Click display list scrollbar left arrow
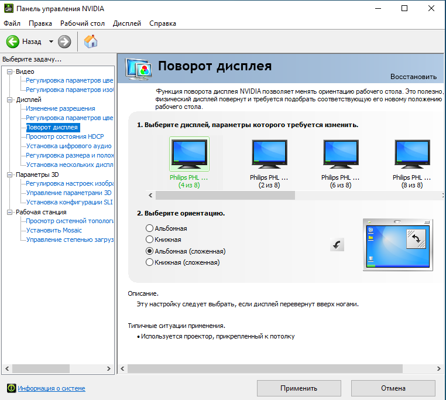 point(150,195)
